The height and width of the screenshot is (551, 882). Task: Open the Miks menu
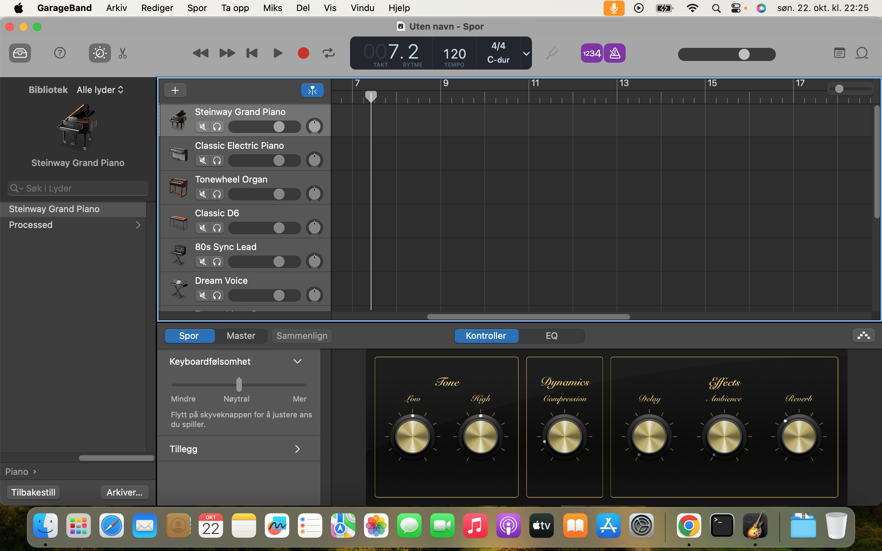pyautogui.click(x=272, y=8)
